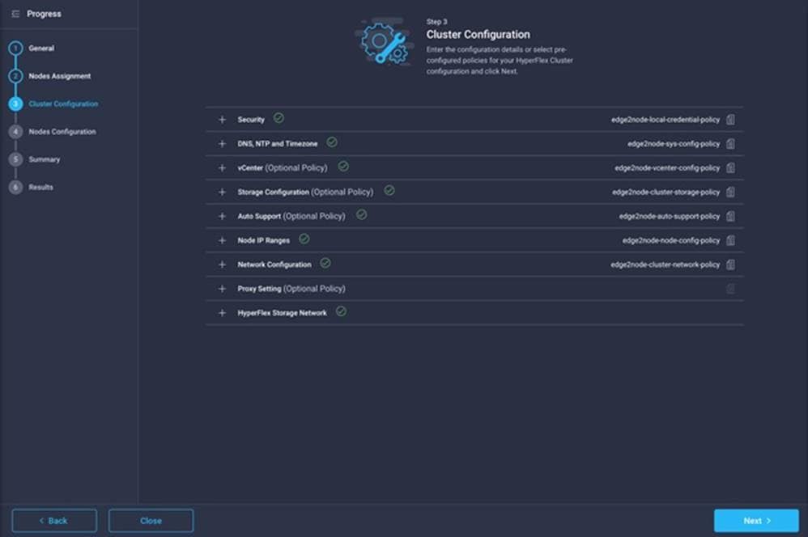Collapse the Progress sidebar via its icon
Viewport: 808px width, 537px height.
(15, 14)
